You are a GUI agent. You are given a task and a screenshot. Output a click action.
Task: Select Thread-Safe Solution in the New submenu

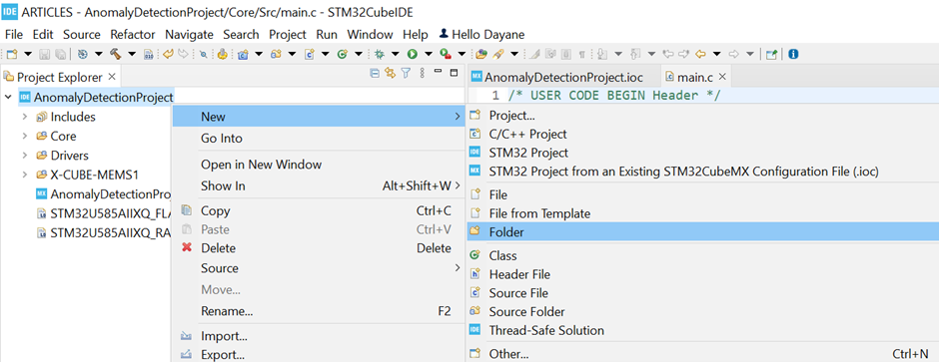click(x=702, y=330)
